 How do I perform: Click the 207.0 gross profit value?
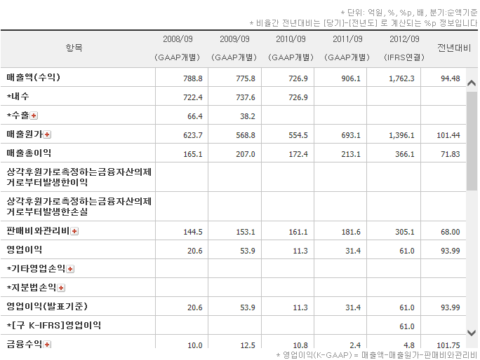(246, 154)
